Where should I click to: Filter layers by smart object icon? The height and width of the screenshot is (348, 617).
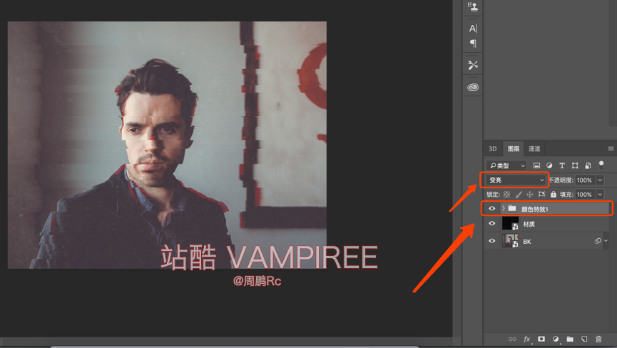588,165
